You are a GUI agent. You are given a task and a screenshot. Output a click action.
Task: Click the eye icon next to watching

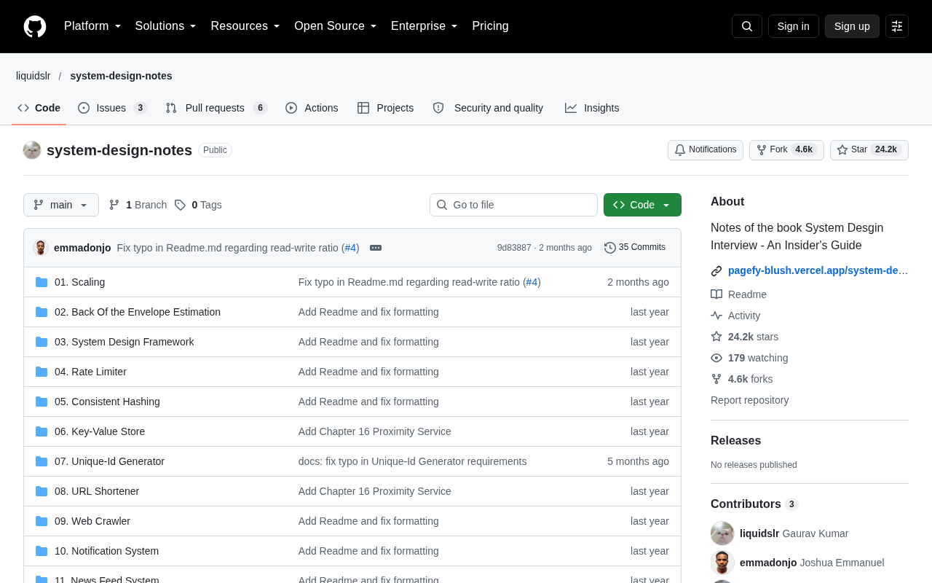click(x=716, y=358)
